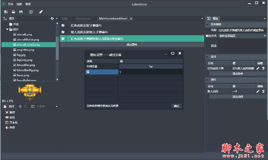The width and height of the screenshot is (268, 160).
Task: Select the MainSceneEventSheet tab
Action: tap(113, 18)
